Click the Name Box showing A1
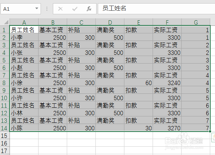This screenshot has width=215, height=155. (x=21, y=9)
